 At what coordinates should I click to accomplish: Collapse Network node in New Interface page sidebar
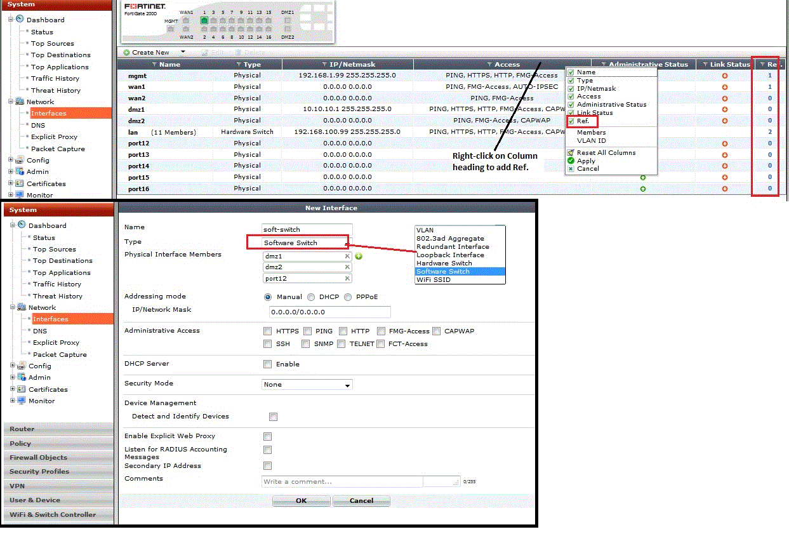[x=13, y=307]
